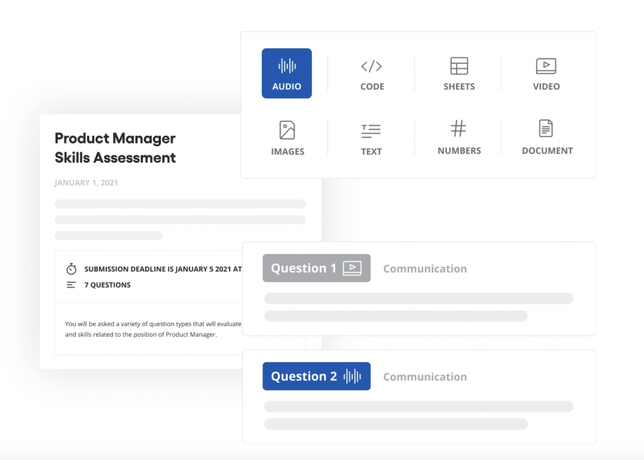Screen dimensions: 644x460
Task: Click the SHEETS label text
Action: (458, 86)
